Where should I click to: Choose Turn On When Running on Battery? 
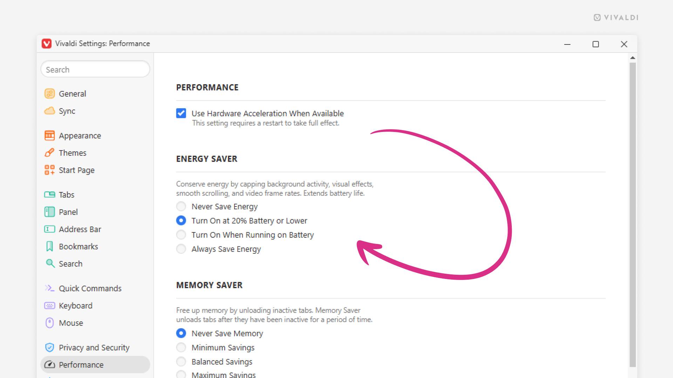(181, 234)
